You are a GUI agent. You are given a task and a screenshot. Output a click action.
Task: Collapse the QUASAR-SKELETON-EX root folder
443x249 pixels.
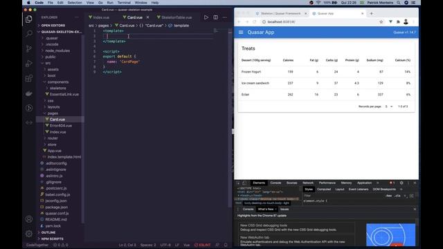(60, 32)
